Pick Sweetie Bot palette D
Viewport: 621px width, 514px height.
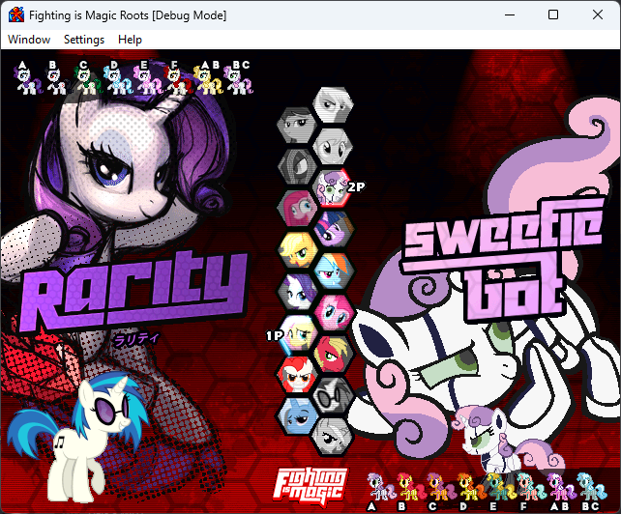click(x=471, y=491)
